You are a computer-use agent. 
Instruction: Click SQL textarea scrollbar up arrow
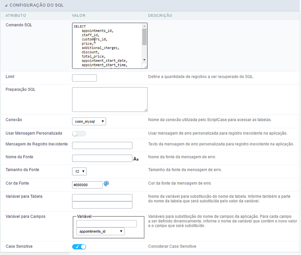(x=144, y=26)
